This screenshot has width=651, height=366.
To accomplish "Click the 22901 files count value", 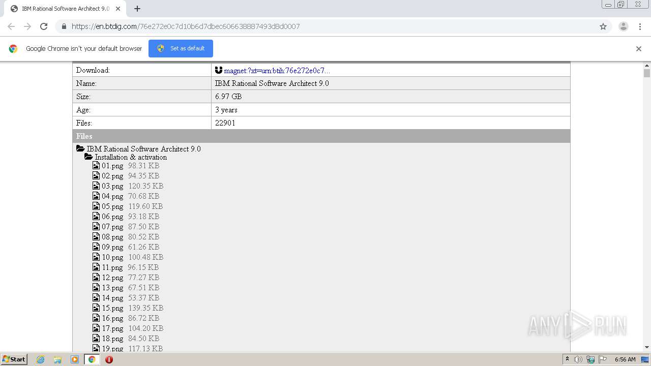I will pos(225,123).
